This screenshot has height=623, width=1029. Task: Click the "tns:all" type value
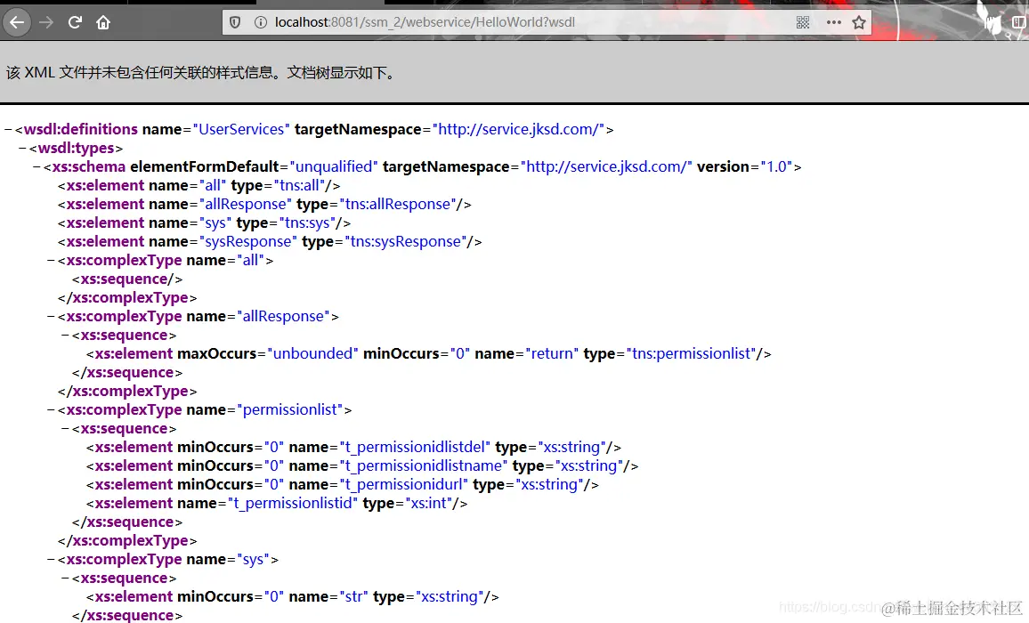pos(299,186)
